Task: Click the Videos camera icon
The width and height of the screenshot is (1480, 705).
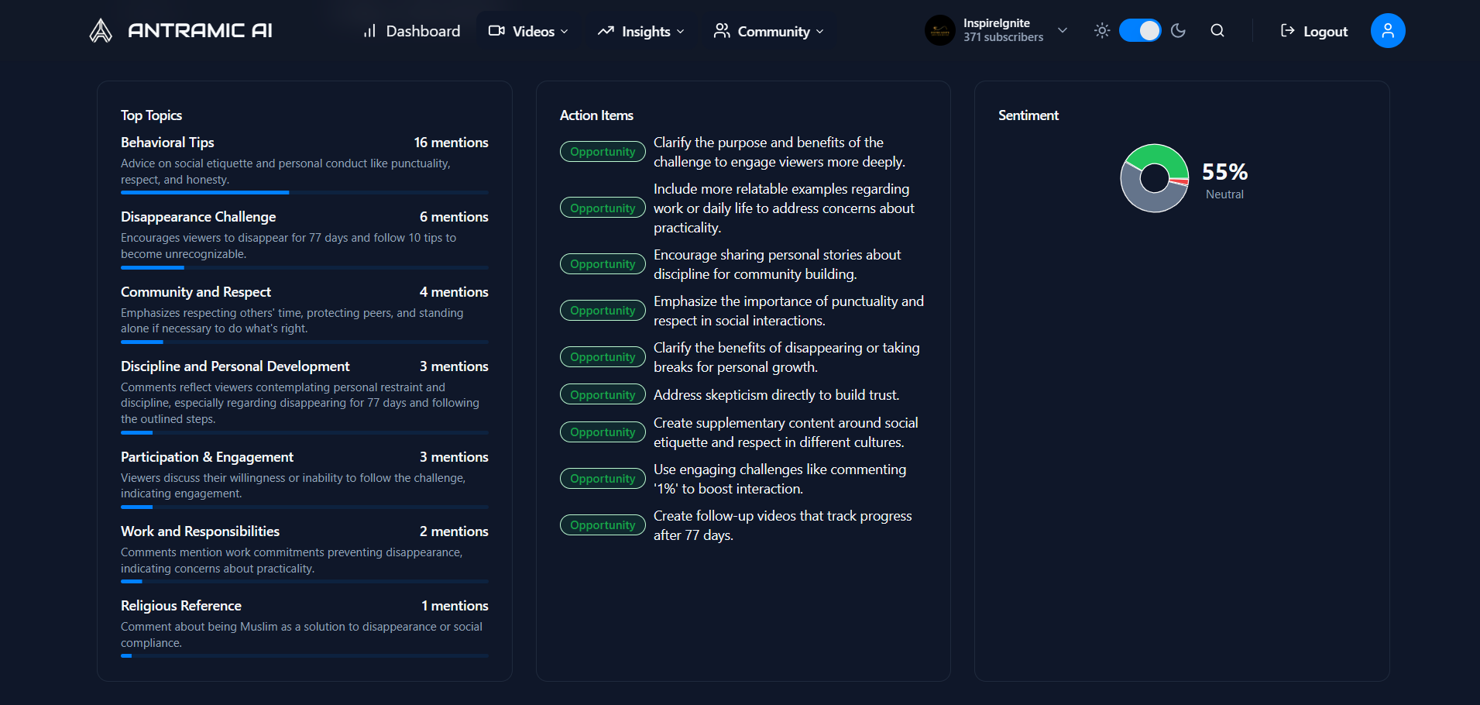Action: click(496, 31)
